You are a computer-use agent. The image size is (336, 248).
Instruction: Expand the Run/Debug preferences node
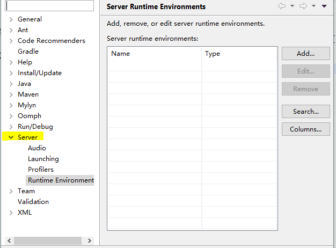point(11,127)
